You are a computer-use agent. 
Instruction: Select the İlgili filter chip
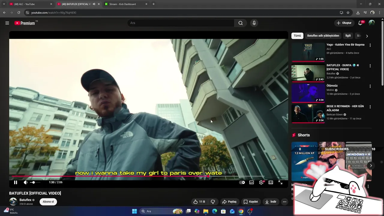(348, 36)
